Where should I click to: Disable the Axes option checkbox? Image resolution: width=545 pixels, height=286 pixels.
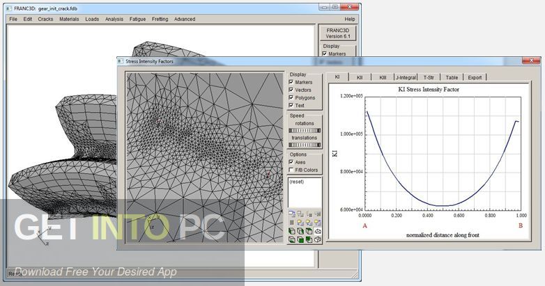coord(291,162)
